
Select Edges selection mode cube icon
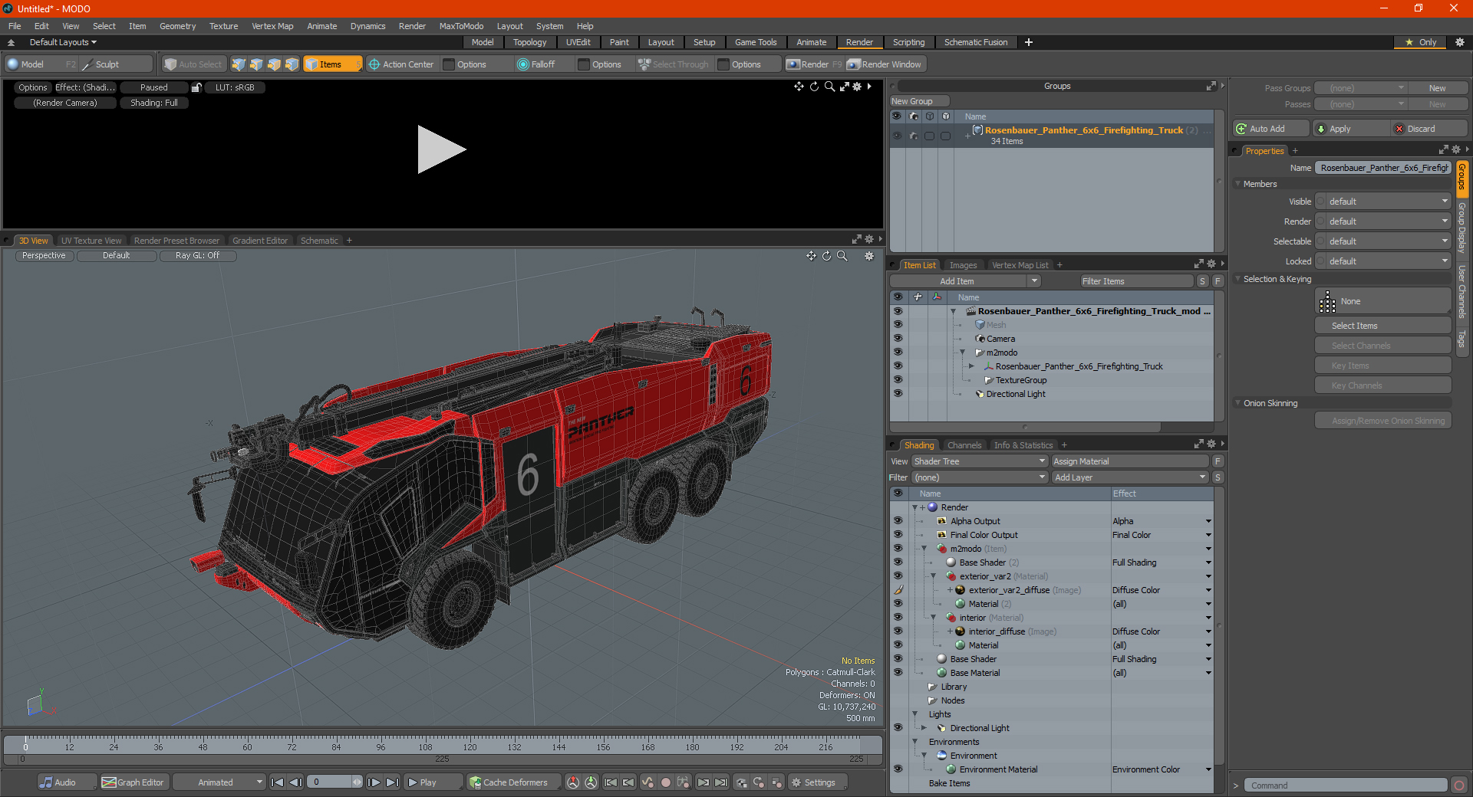[x=256, y=64]
